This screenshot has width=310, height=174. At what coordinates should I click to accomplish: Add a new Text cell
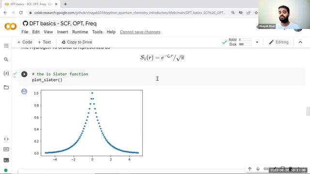[44, 42]
